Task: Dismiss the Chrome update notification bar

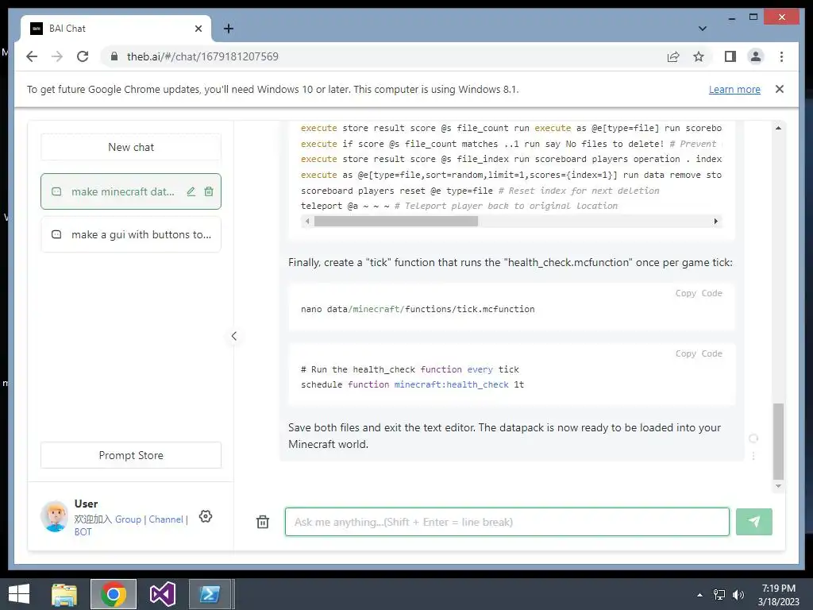Action: click(780, 89)
